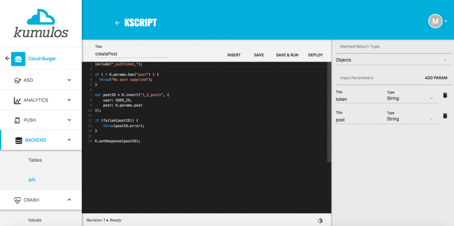454x226 pixels.
Task: Open the Issues submenu item
Action: [x=35, y=220]
